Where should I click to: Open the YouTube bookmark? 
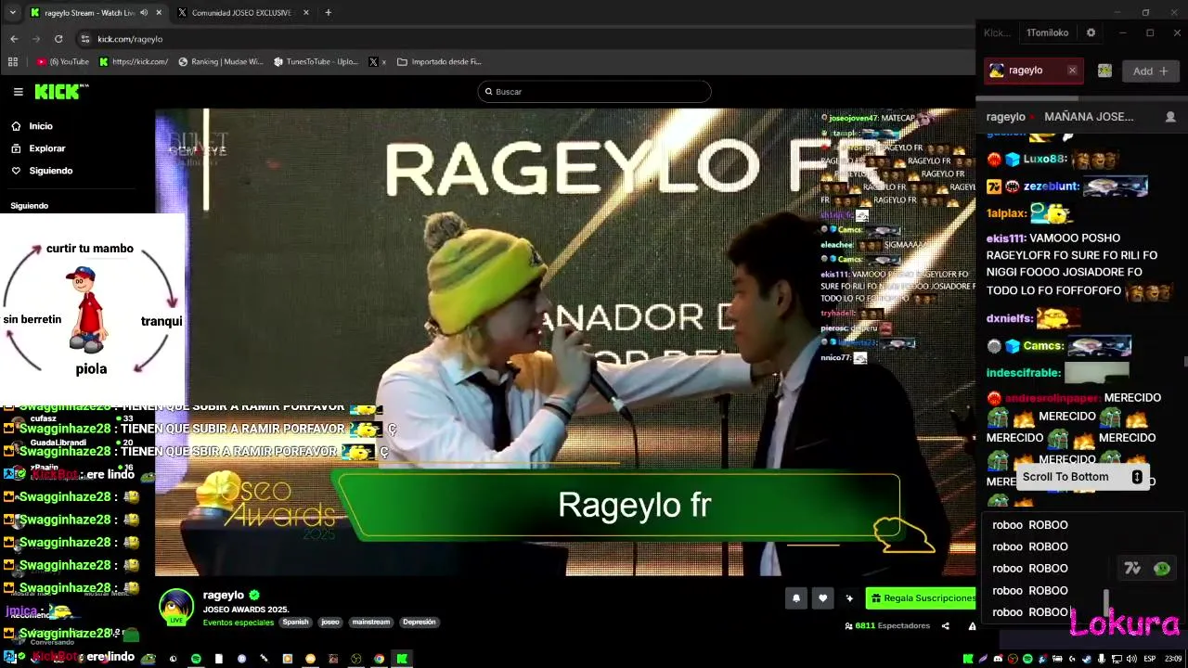(x=62, y=62)
